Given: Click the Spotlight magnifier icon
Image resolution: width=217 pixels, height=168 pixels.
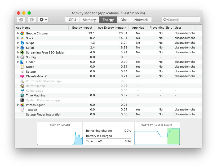Looking at the screenshot, I should 22,57.
